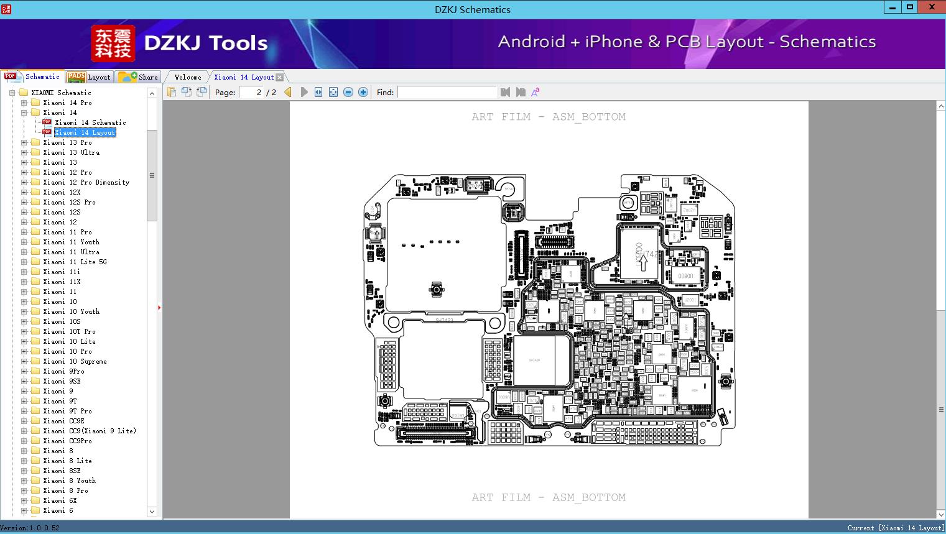This screenshot has height=534, width=946.
Task: Expand the Xiaomi 10T Pro folder
Action: pos(24,331)
